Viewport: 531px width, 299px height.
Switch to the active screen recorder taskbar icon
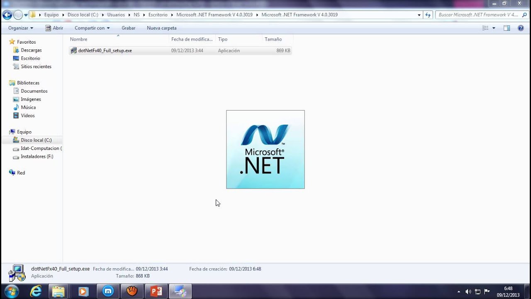(180, 292)
